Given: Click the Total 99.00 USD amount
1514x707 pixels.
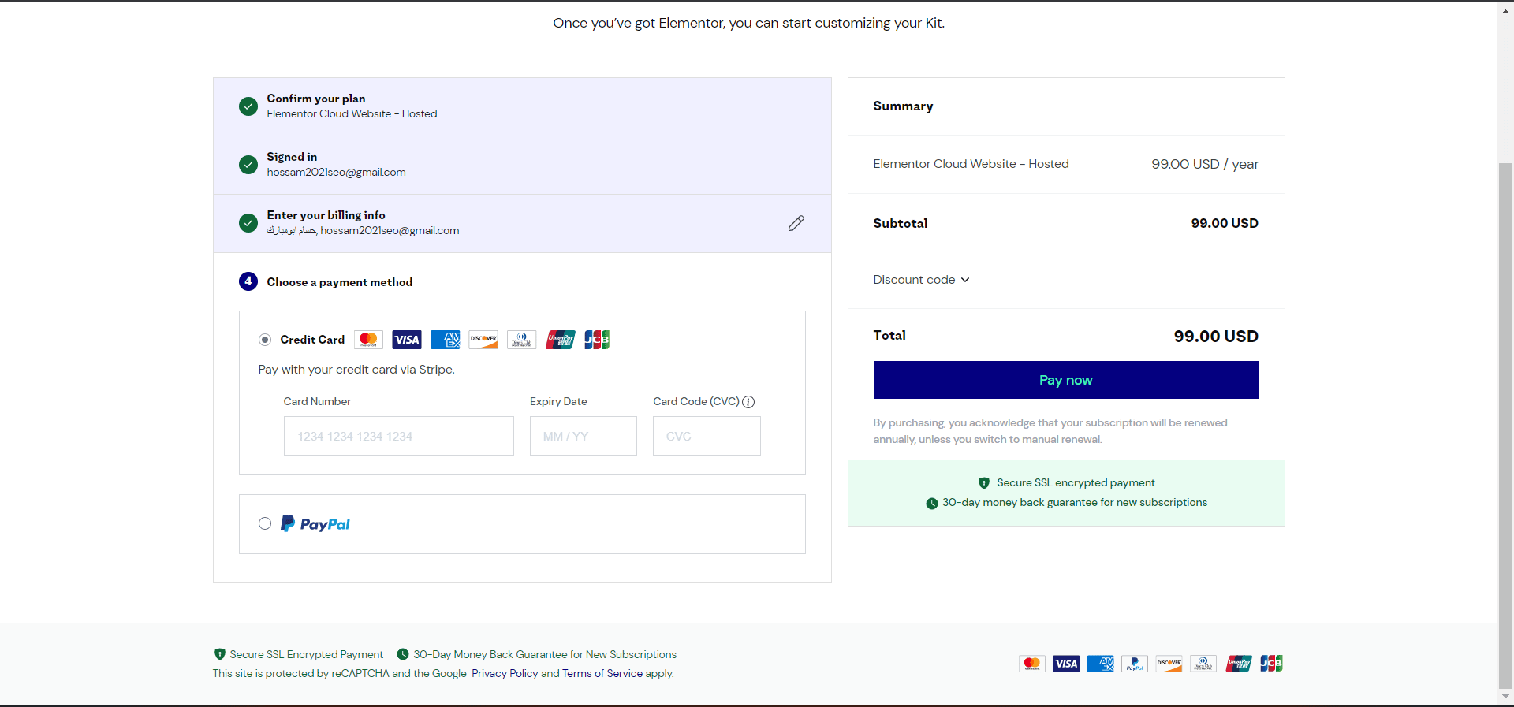Looking at the screenshot, I should click(x=1216, y=337).
